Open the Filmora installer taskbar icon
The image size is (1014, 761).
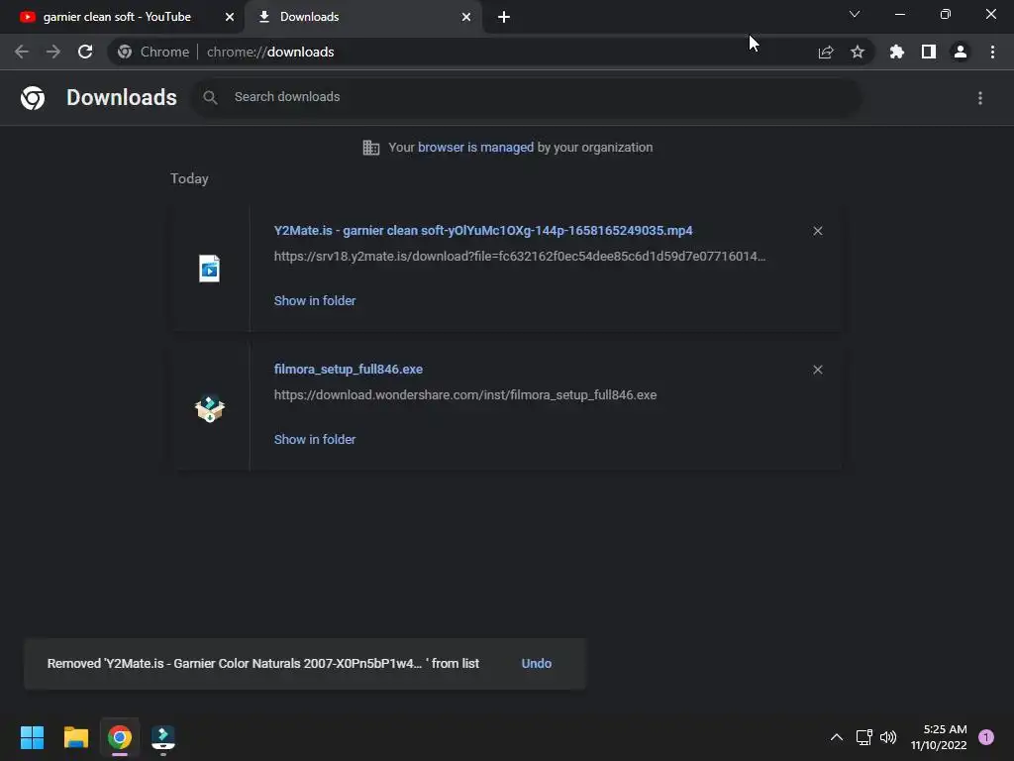(x=163, y=737)
